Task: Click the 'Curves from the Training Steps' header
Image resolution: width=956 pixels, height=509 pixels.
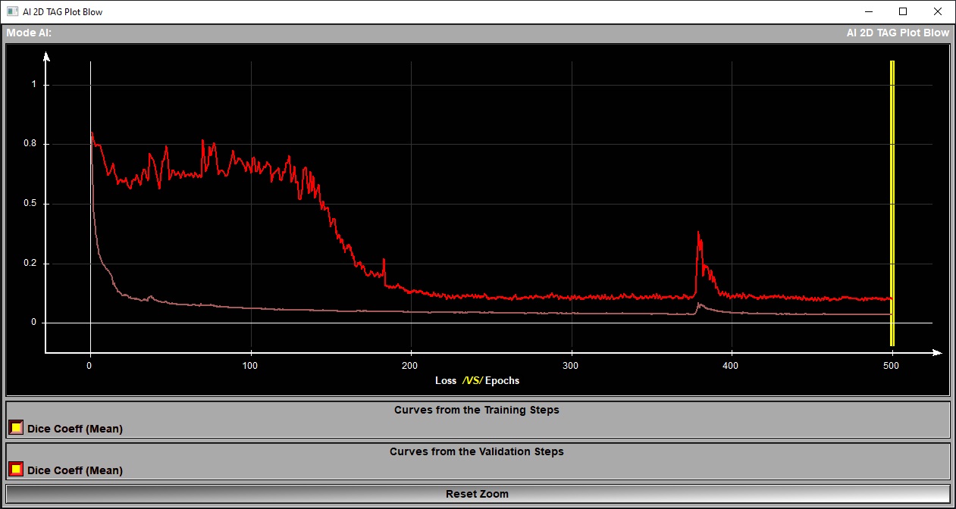Action: coord(477,410)
